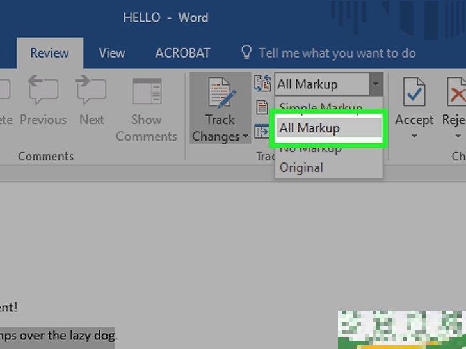Click the Reviewing Pane icon
Viewport: 466px width, 349px height.
tap(262, 131)
